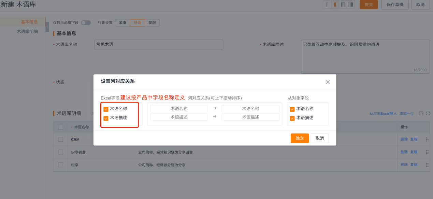Uncheck 术语名称 under Excel字段
433x199 pixels.
pos(106,109)
